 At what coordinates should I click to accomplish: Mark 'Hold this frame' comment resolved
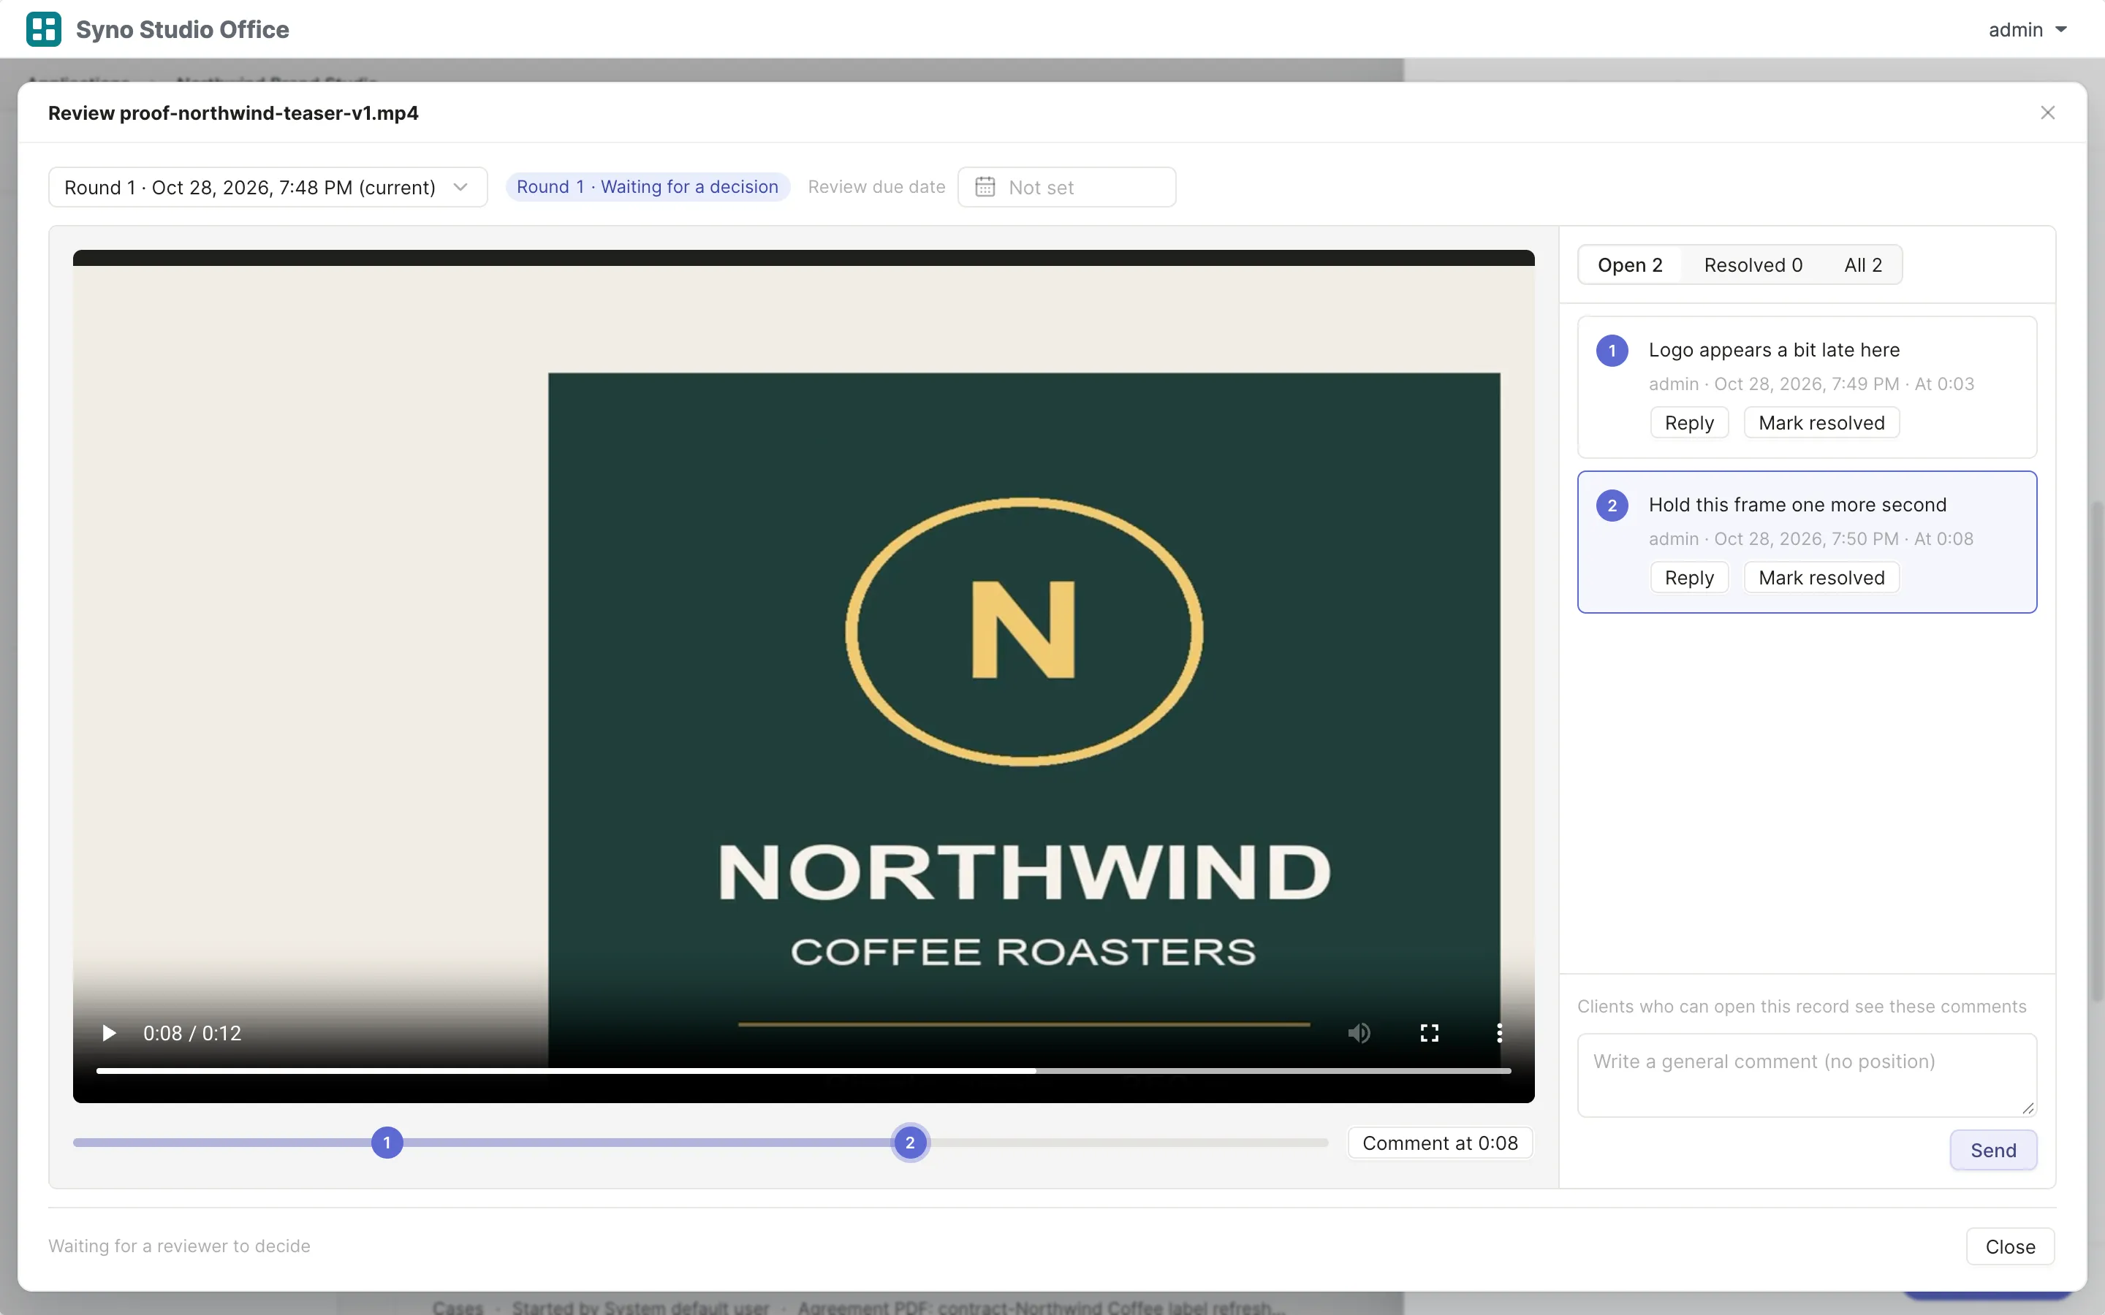coord(1821,577)
